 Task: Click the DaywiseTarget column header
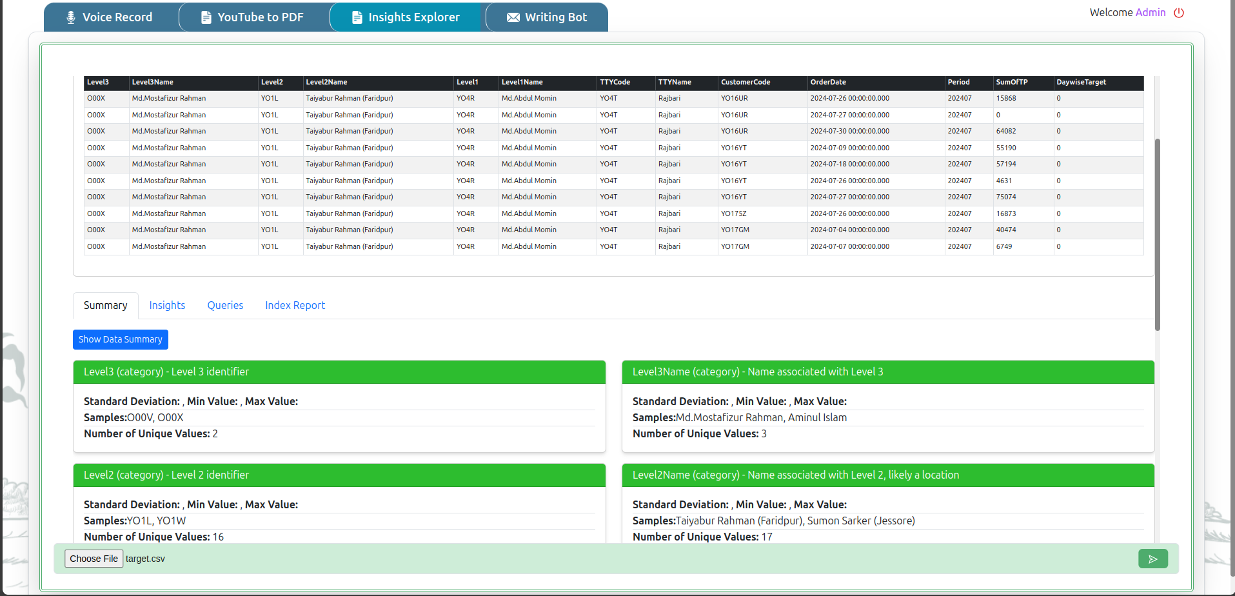[1081, 83]
